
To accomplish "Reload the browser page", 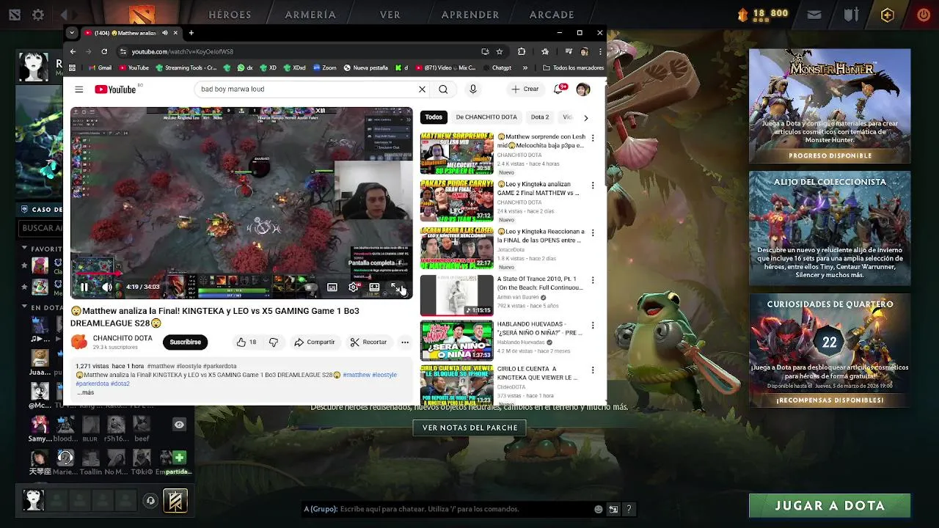I will coord(104,51).
